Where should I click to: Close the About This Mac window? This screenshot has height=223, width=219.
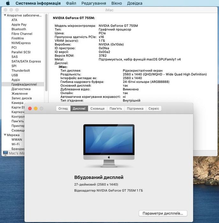pyautogui.click(x=30, y=109)
